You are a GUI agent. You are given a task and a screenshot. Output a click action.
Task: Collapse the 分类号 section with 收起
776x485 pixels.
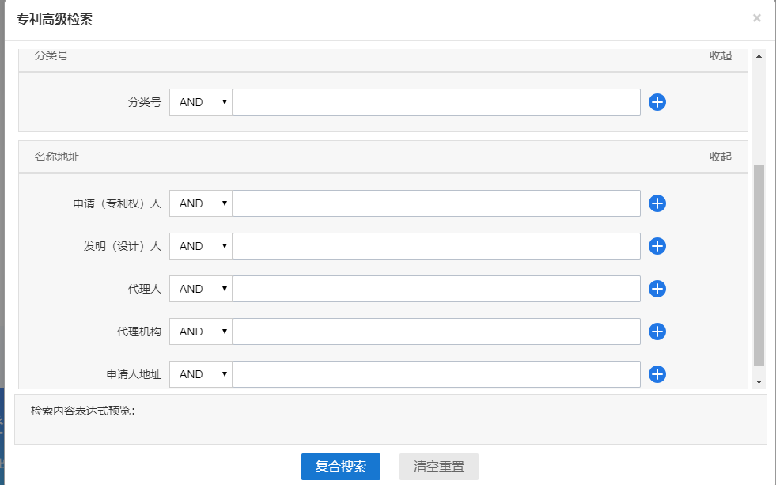[720, 55]
